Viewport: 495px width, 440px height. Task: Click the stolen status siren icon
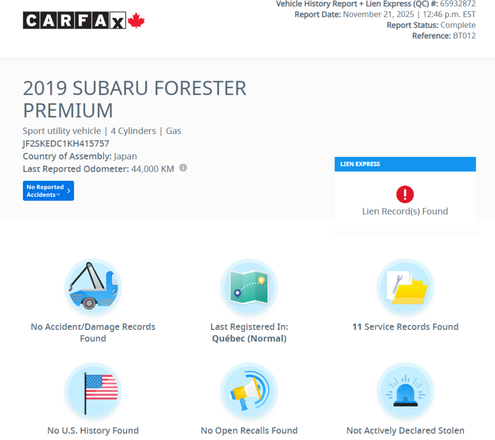pos(405,391)
